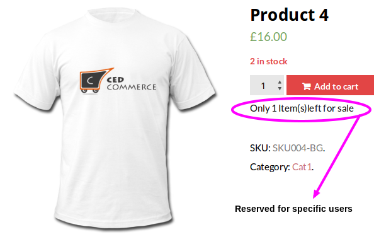Click the red Add to cart button

330,85
